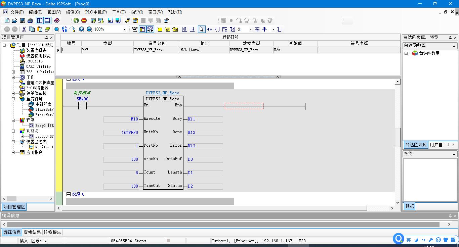Toggle the selection arrow tool
The image size is (459, 247).
[x=201, y=29]
